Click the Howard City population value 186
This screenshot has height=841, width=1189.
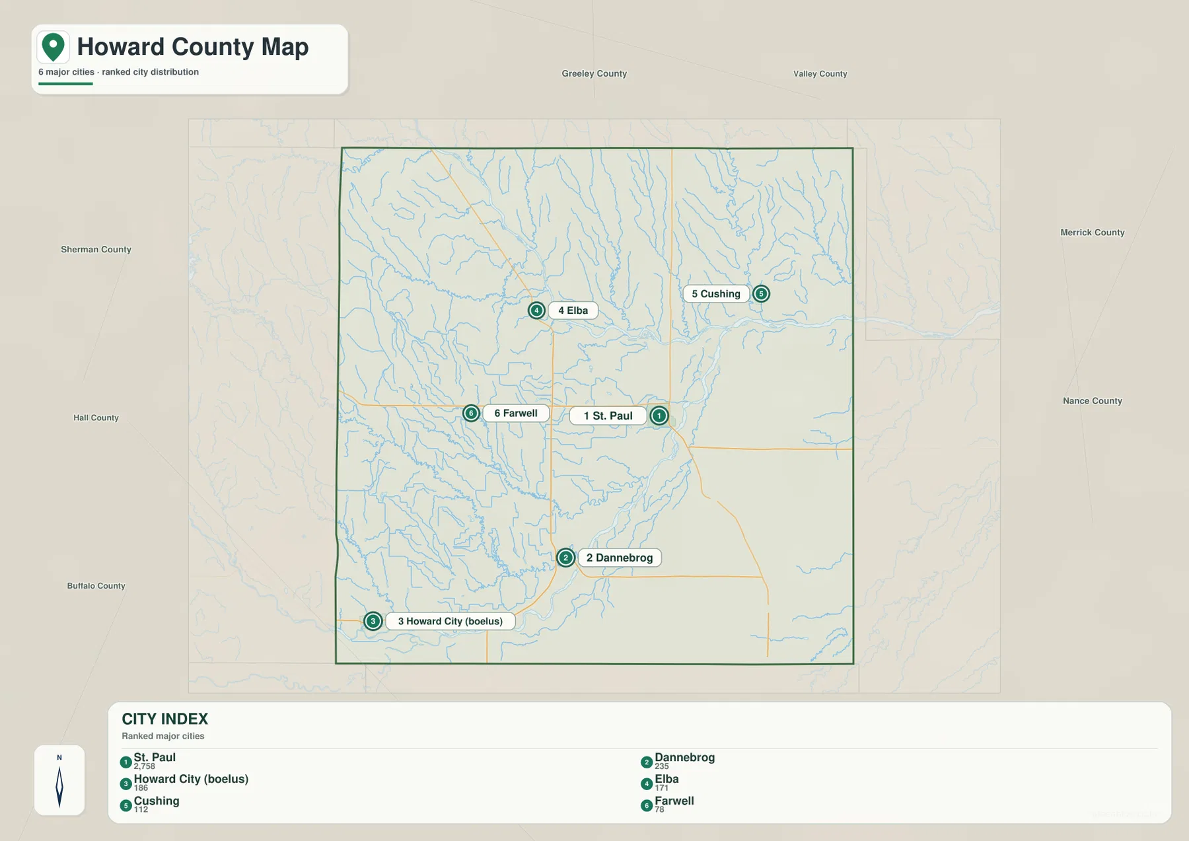(x=141, y=788)
